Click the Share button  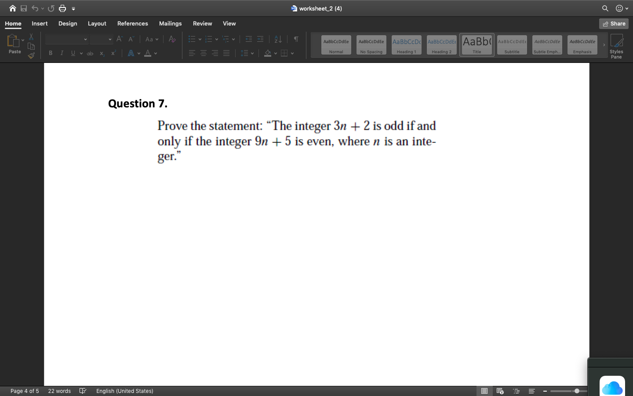coord(614,23)
